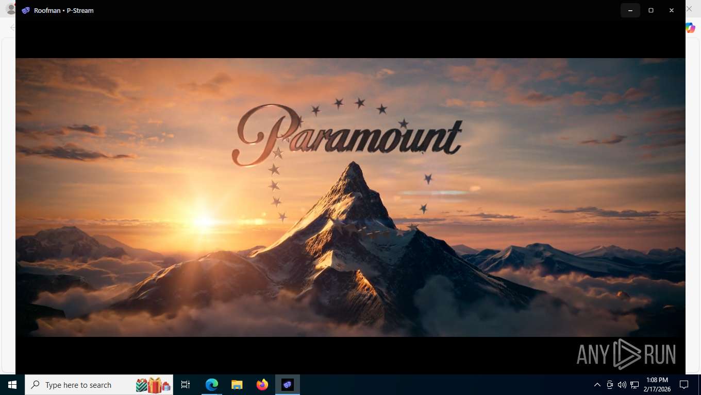Open the notification center icon
The width and height of the screenshot is (701, 395).
tap(684, 385)
